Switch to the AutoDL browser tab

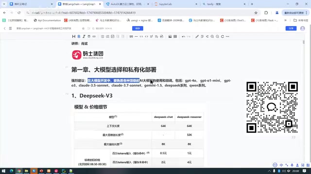127,4
